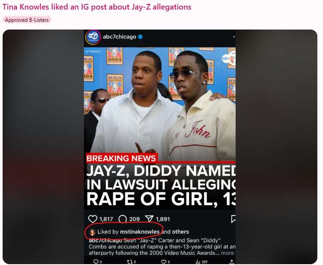Open the three-dot options menu of the post

[x=234, y=37]
